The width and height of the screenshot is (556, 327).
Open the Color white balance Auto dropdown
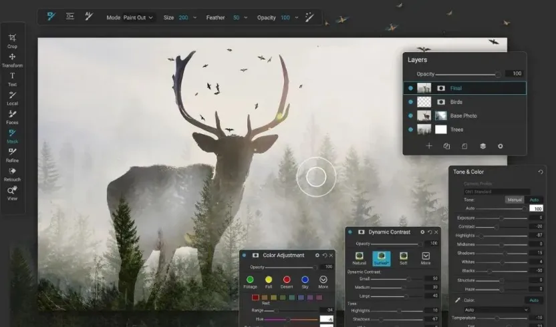click(496, 310)
